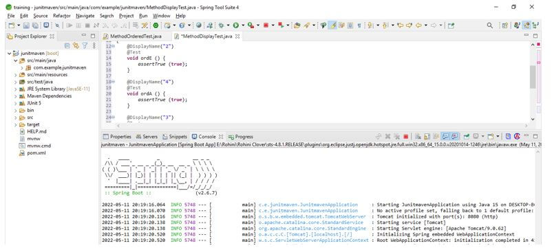Viewport: 552px width, 248px height.
Task: Click the Project Explorer filter icon
Action: 85,45
